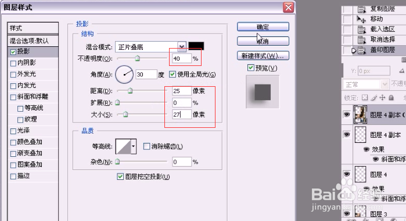The width and height of the screenshot is (406, 221).
Task: Click the angle dial control
Action: (x=124, y=75)
